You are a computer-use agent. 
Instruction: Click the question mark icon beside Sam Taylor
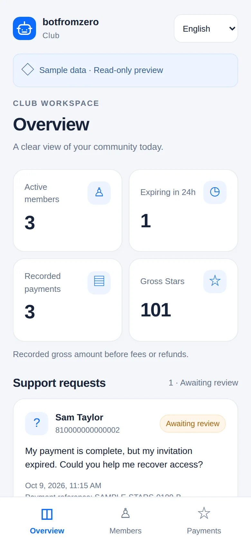point(37,423)
